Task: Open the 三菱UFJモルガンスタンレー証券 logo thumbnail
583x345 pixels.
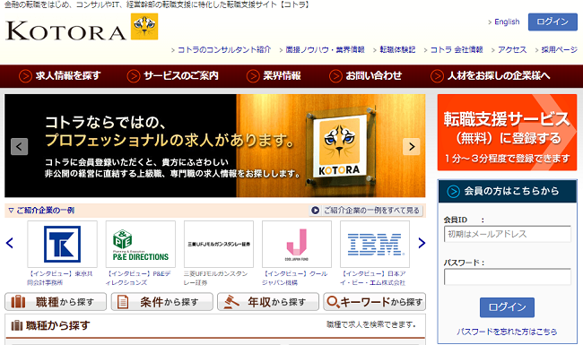Action: click(219, 244)
